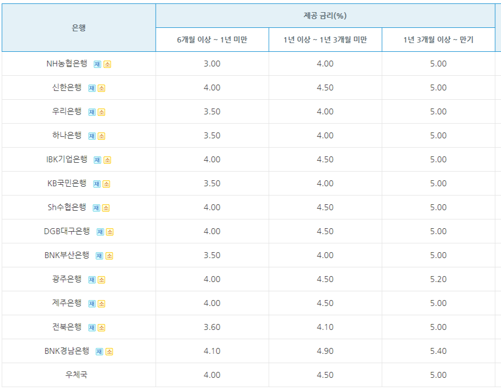Click the 6개월 이상 ~ 1년 미만 header

(x=212, y=40)
